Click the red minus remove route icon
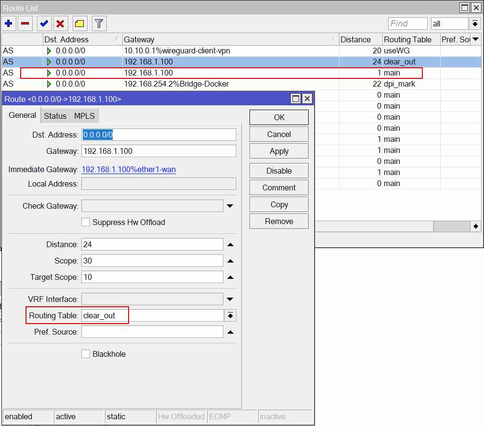The image size is (484, 426). (x=26, y=24)
